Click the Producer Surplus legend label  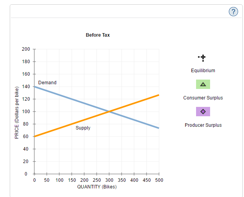pos(203,125)
